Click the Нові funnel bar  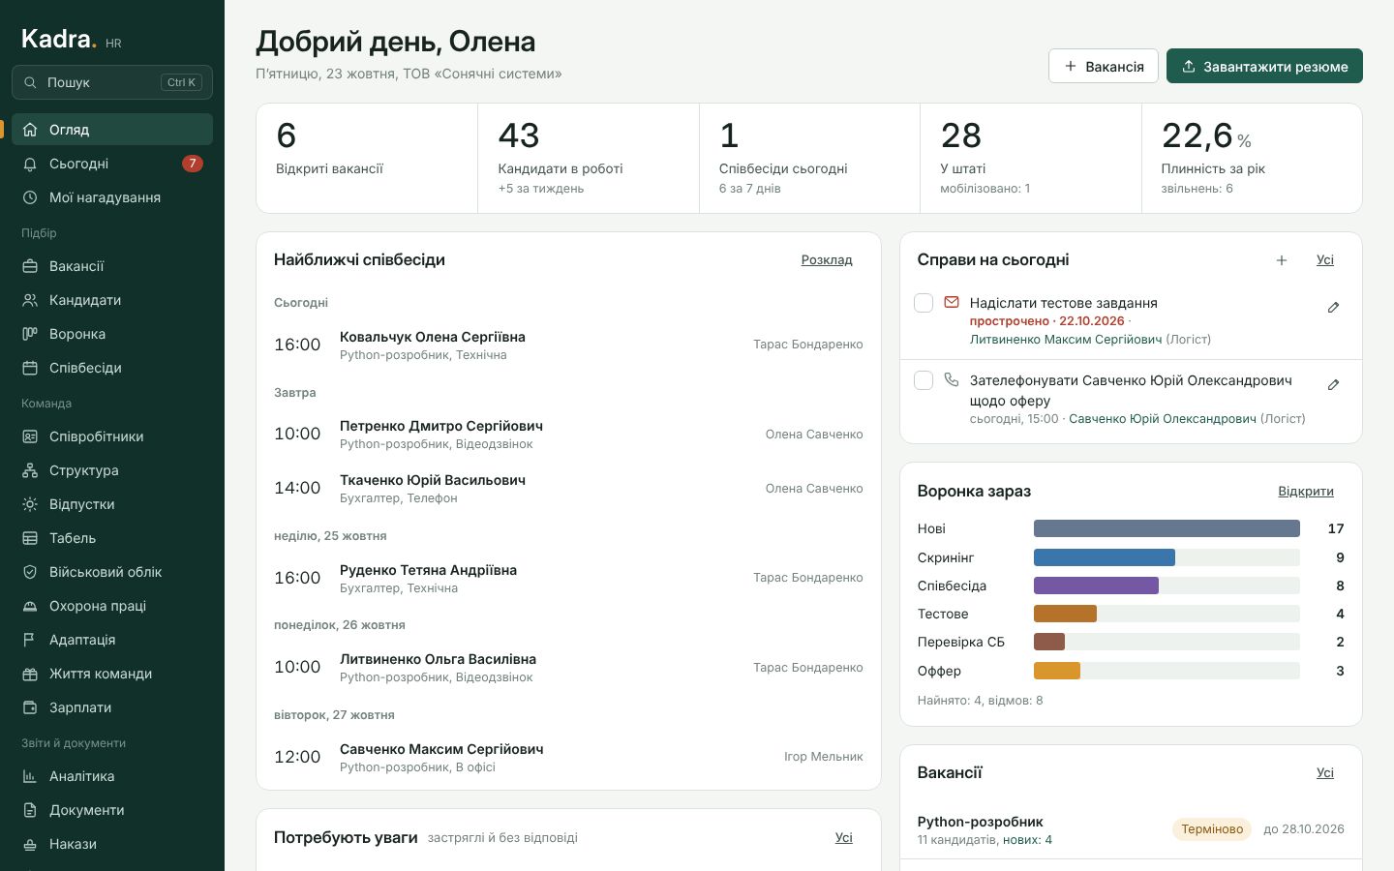click(1167, 528)
